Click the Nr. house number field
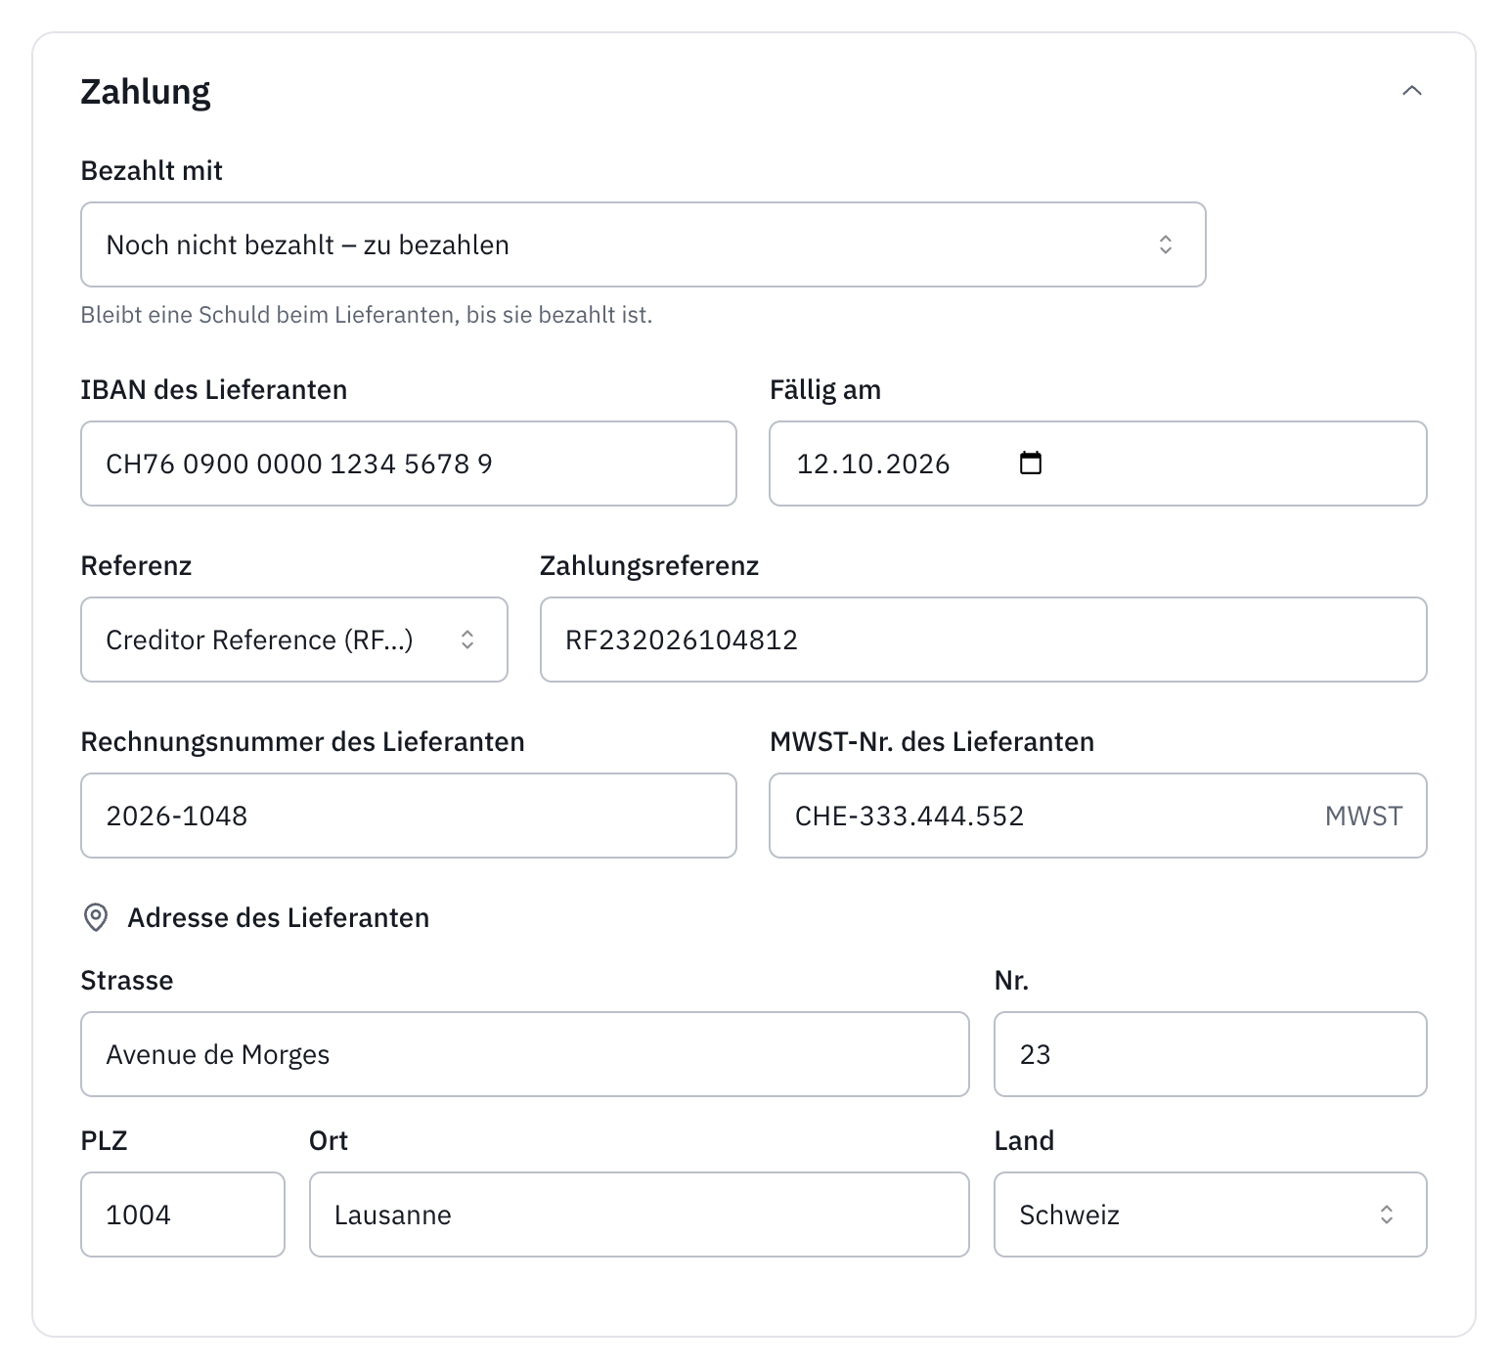This screenshot has height=1369, width=1508. pyautogui.click(x=1211, y=1054)
